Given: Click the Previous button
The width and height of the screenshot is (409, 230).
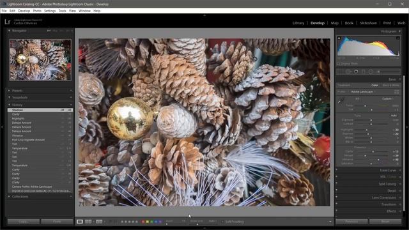Looking at the screenshot, I should pyautogui.click(x=351, y=222).
